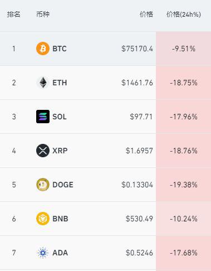
Task: Click the Dogecoin DOGE icon
Action: click(x=43, y=185)
